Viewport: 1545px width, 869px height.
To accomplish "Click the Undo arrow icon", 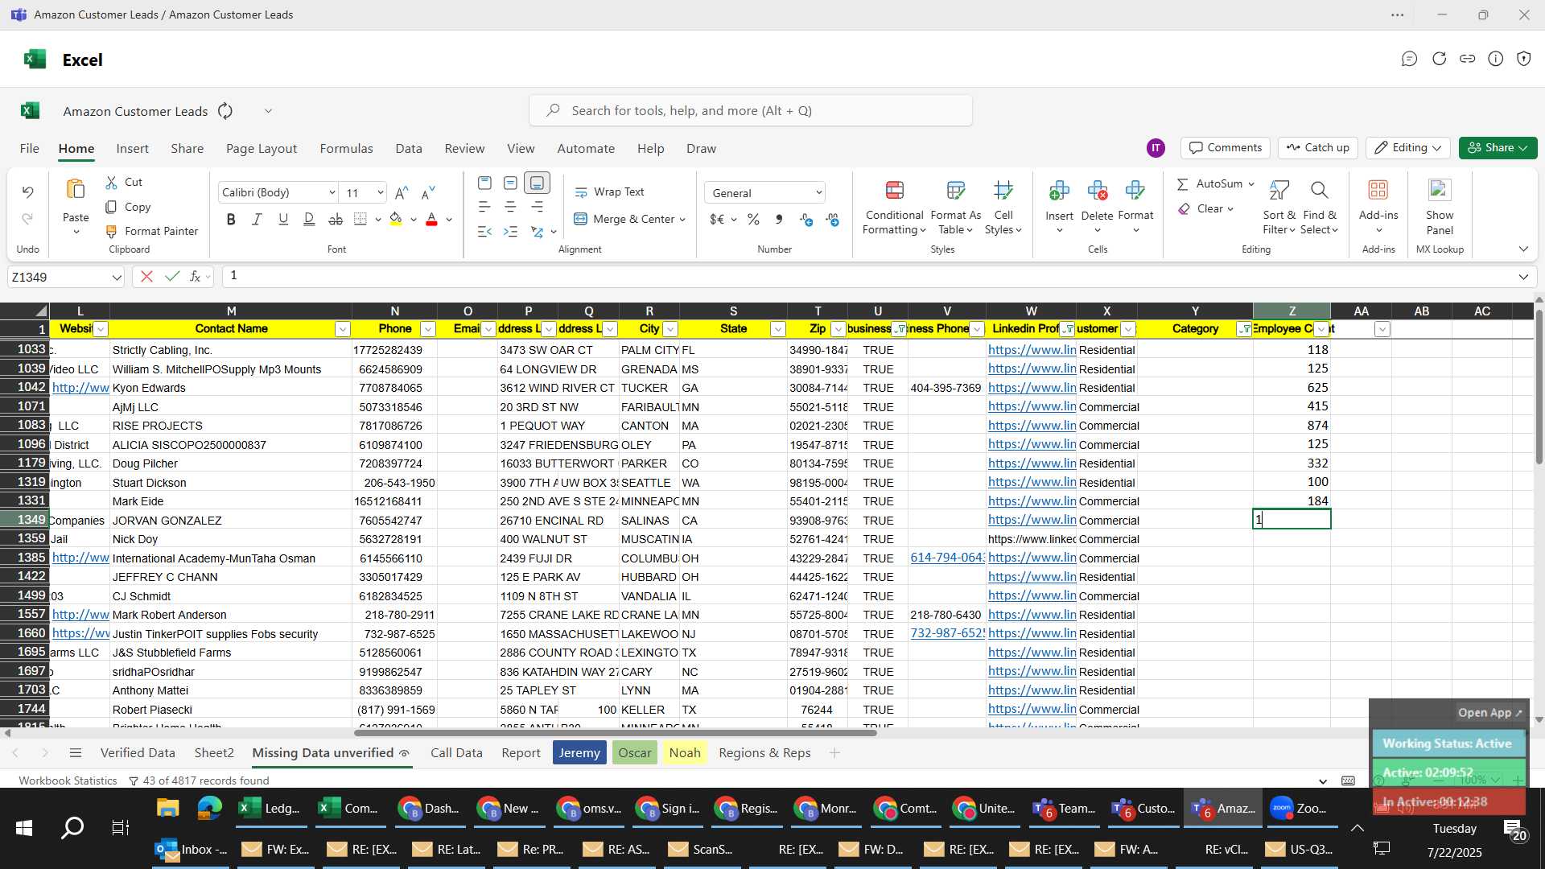I will point(27,192).
